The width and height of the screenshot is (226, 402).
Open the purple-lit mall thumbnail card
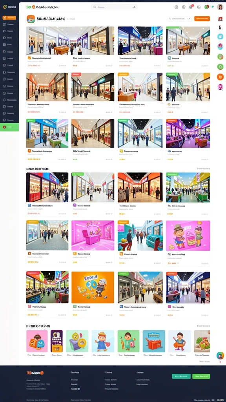188,133
